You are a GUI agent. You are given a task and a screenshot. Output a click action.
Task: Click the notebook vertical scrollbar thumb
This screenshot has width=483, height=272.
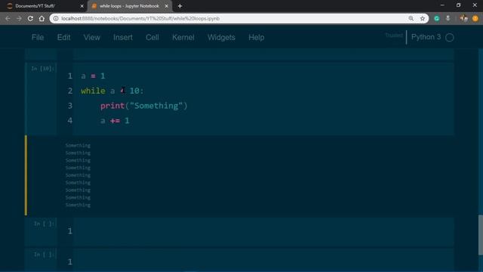pos(481,235)
